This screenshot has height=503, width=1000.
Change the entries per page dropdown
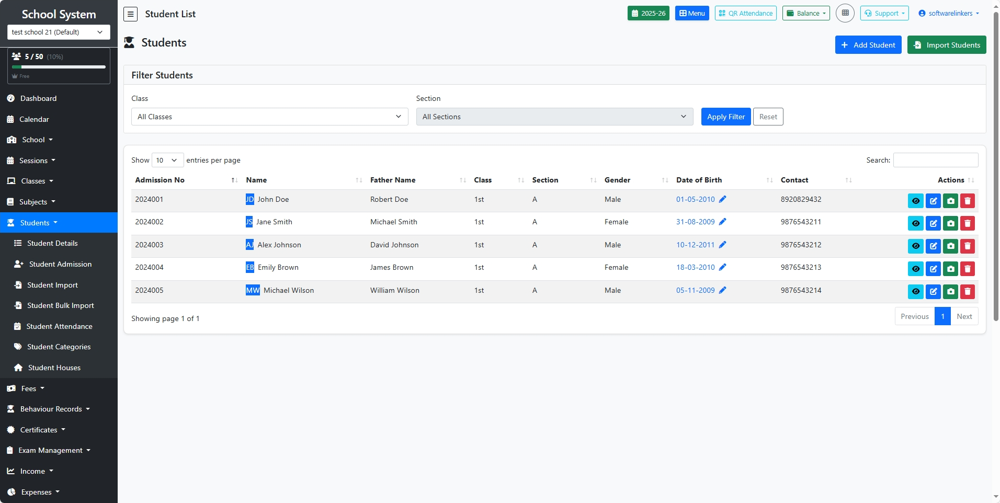tap(167, 160)
